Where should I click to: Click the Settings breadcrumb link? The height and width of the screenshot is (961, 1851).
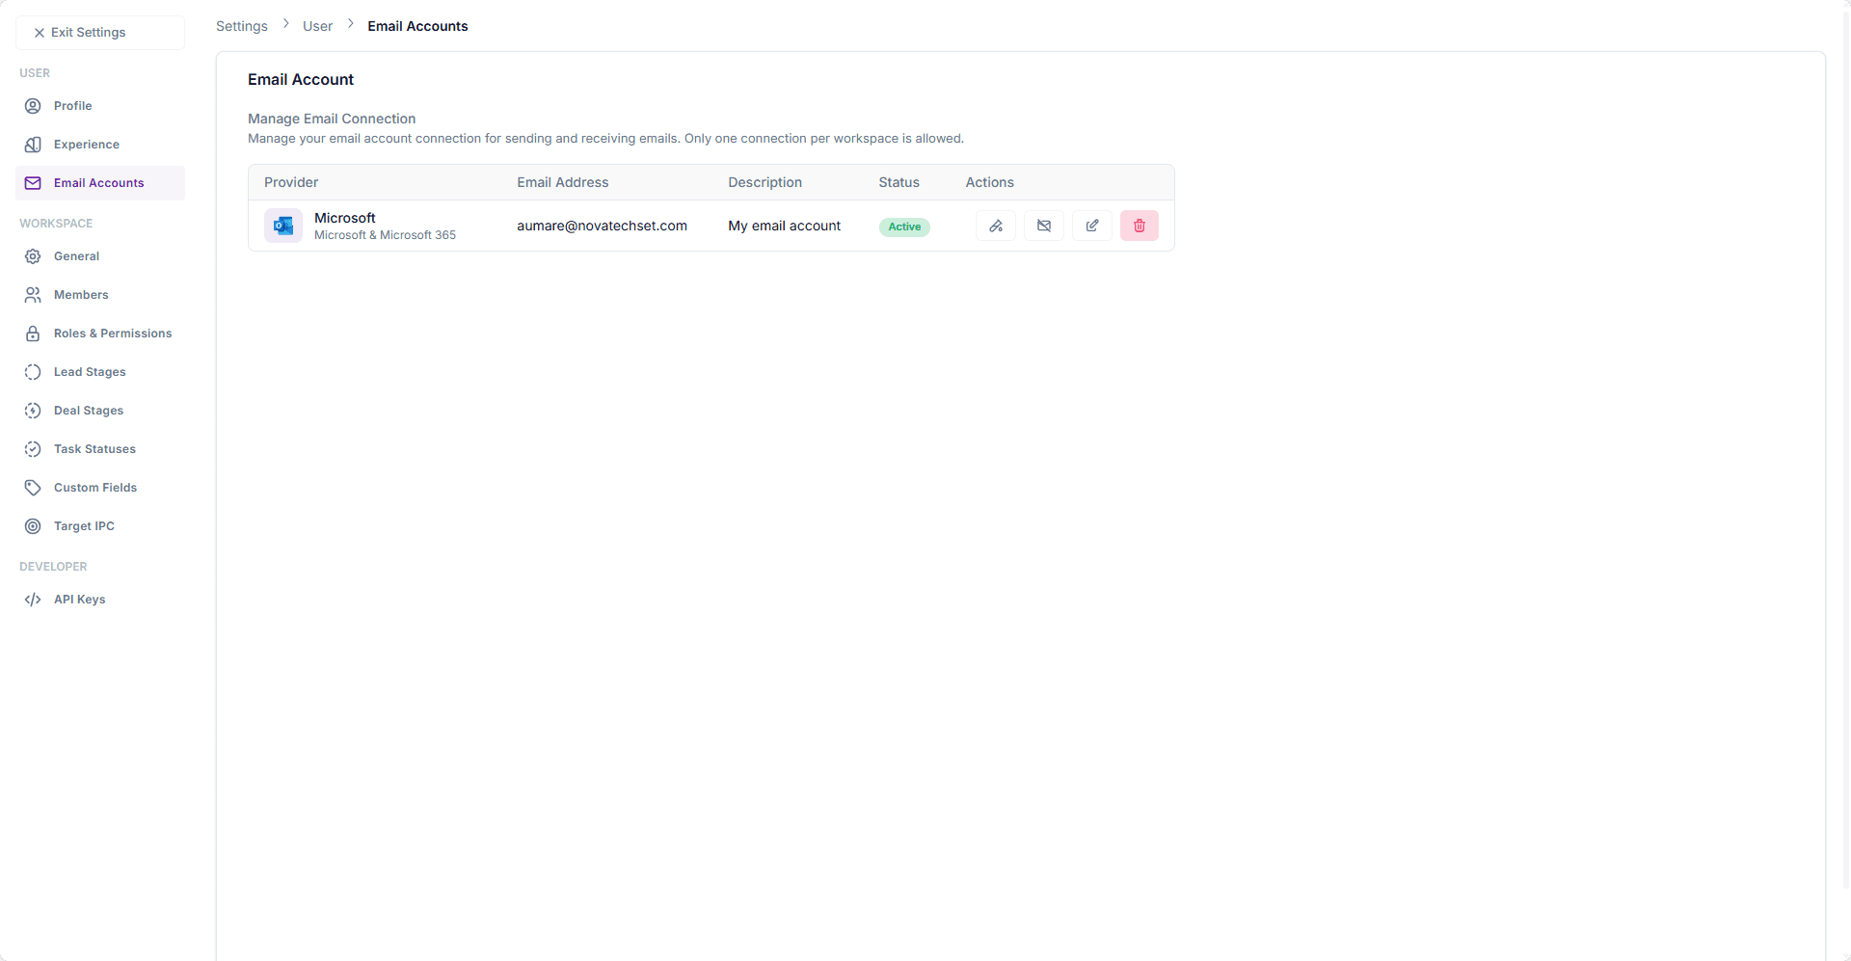(x=241, y=26)
